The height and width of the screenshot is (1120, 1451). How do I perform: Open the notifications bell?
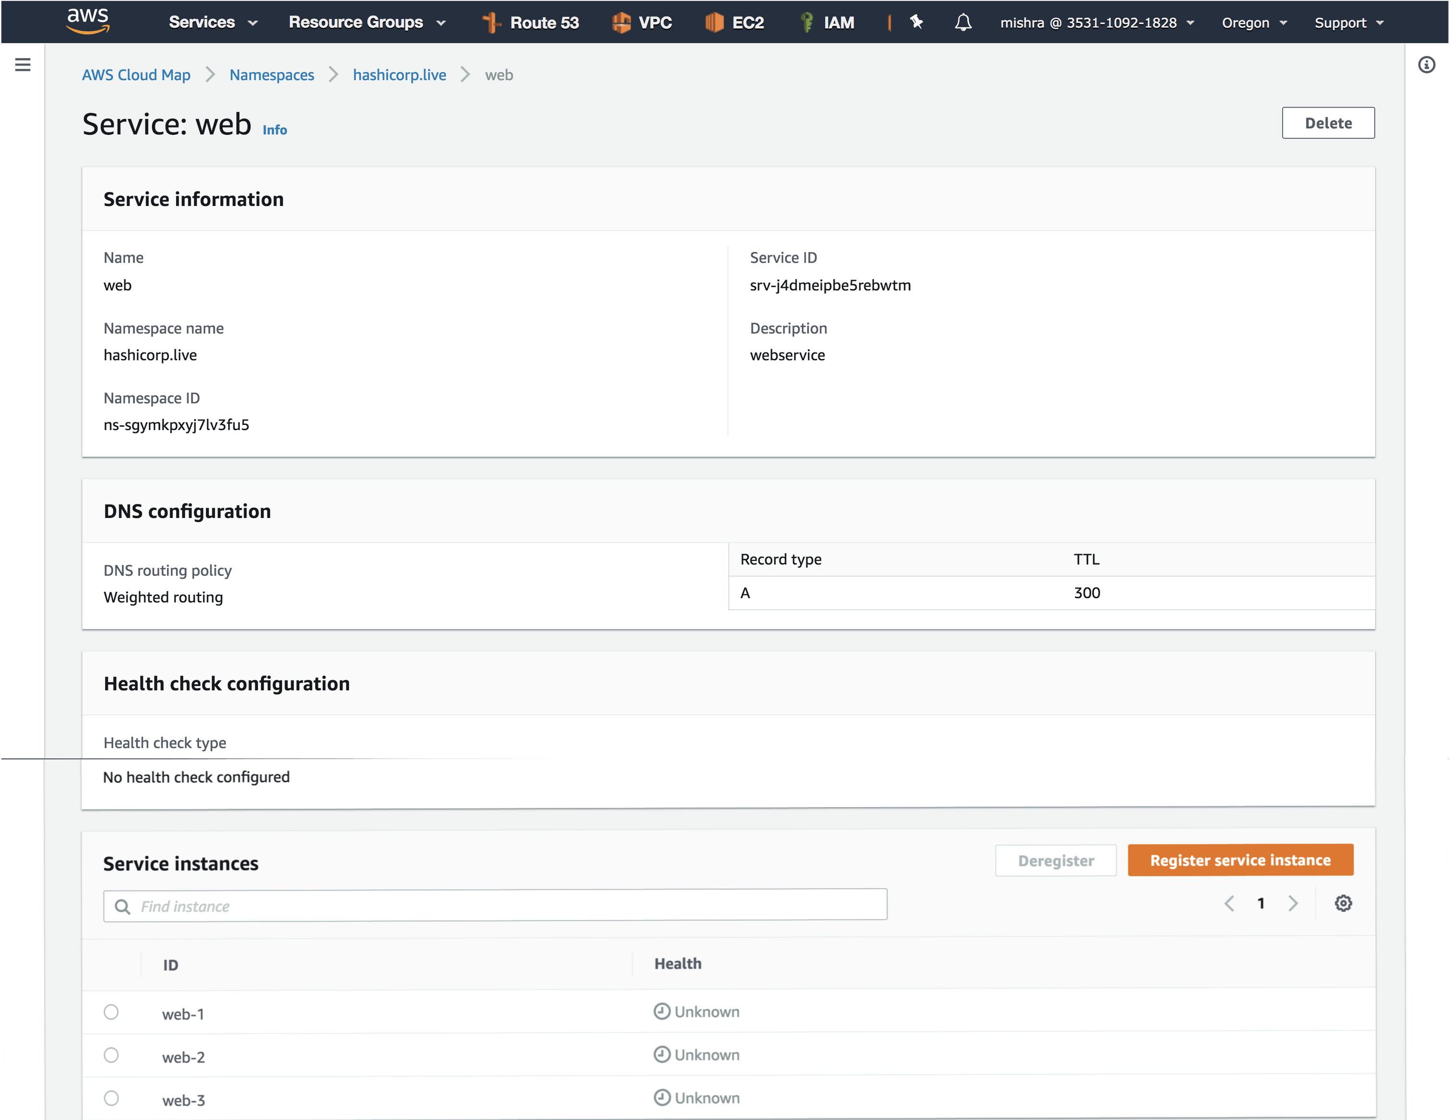tap(963, 23)
